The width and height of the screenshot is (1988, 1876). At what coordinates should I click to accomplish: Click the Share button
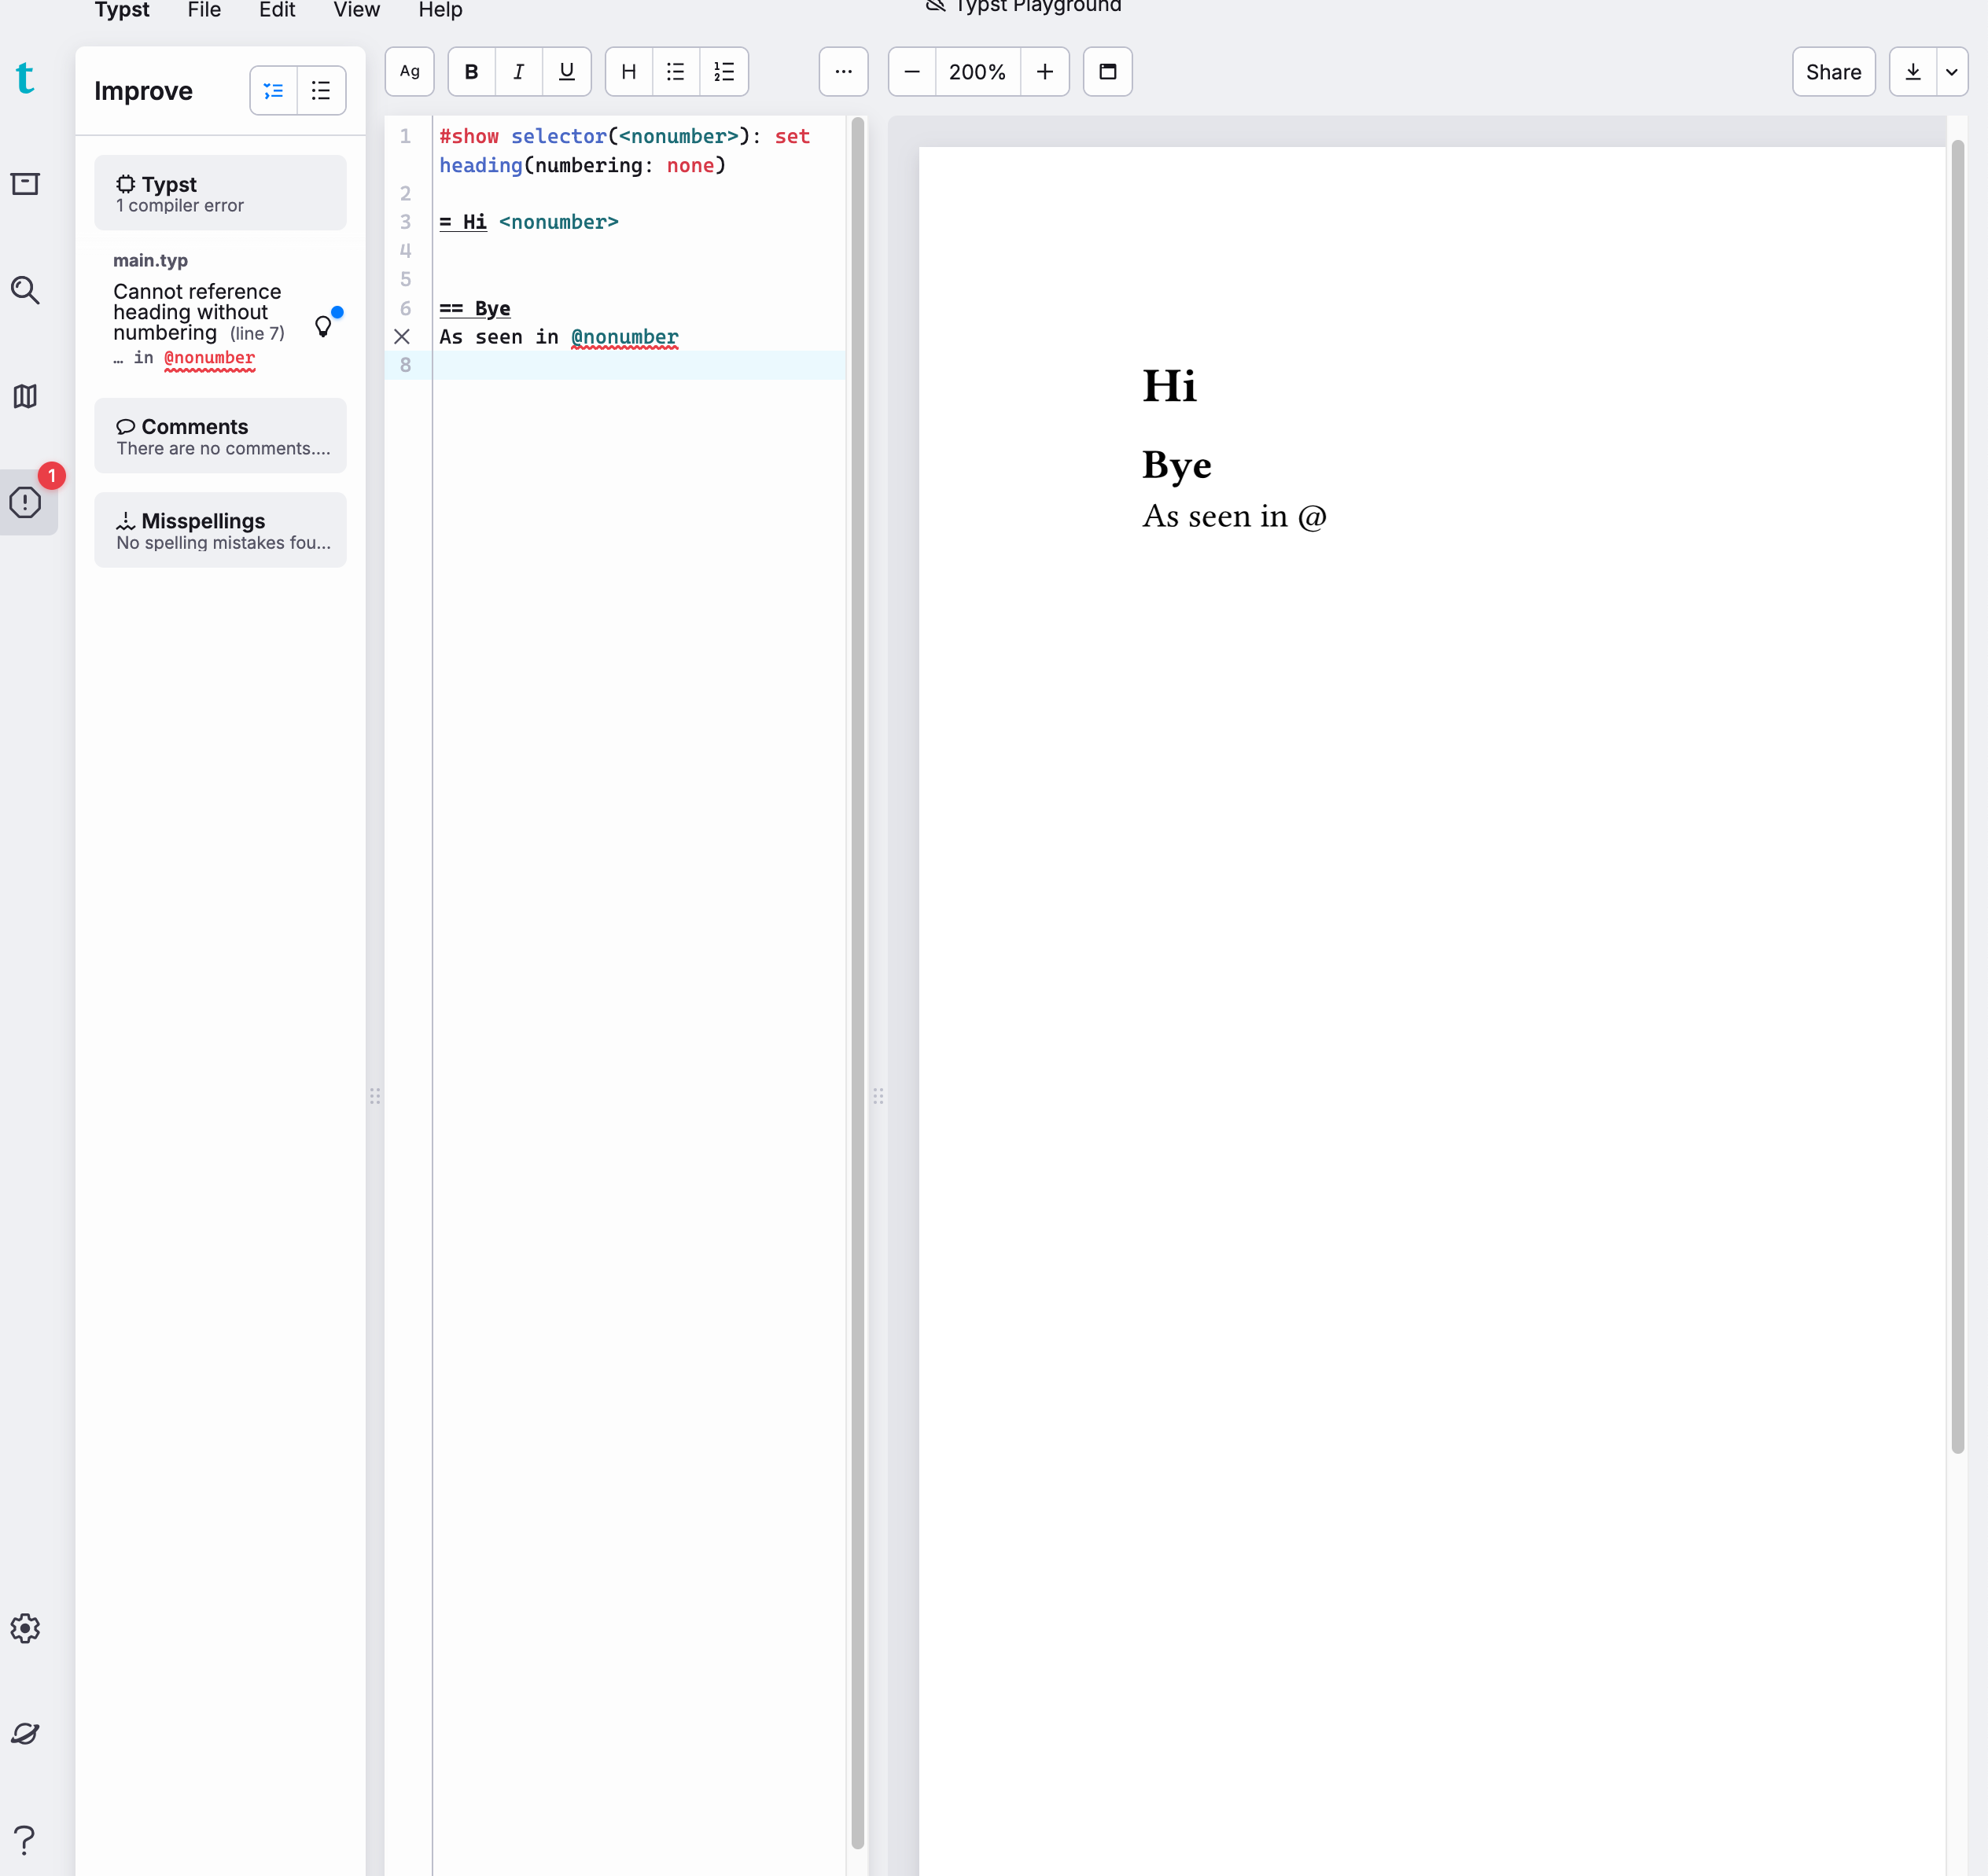coord(1832,72)
